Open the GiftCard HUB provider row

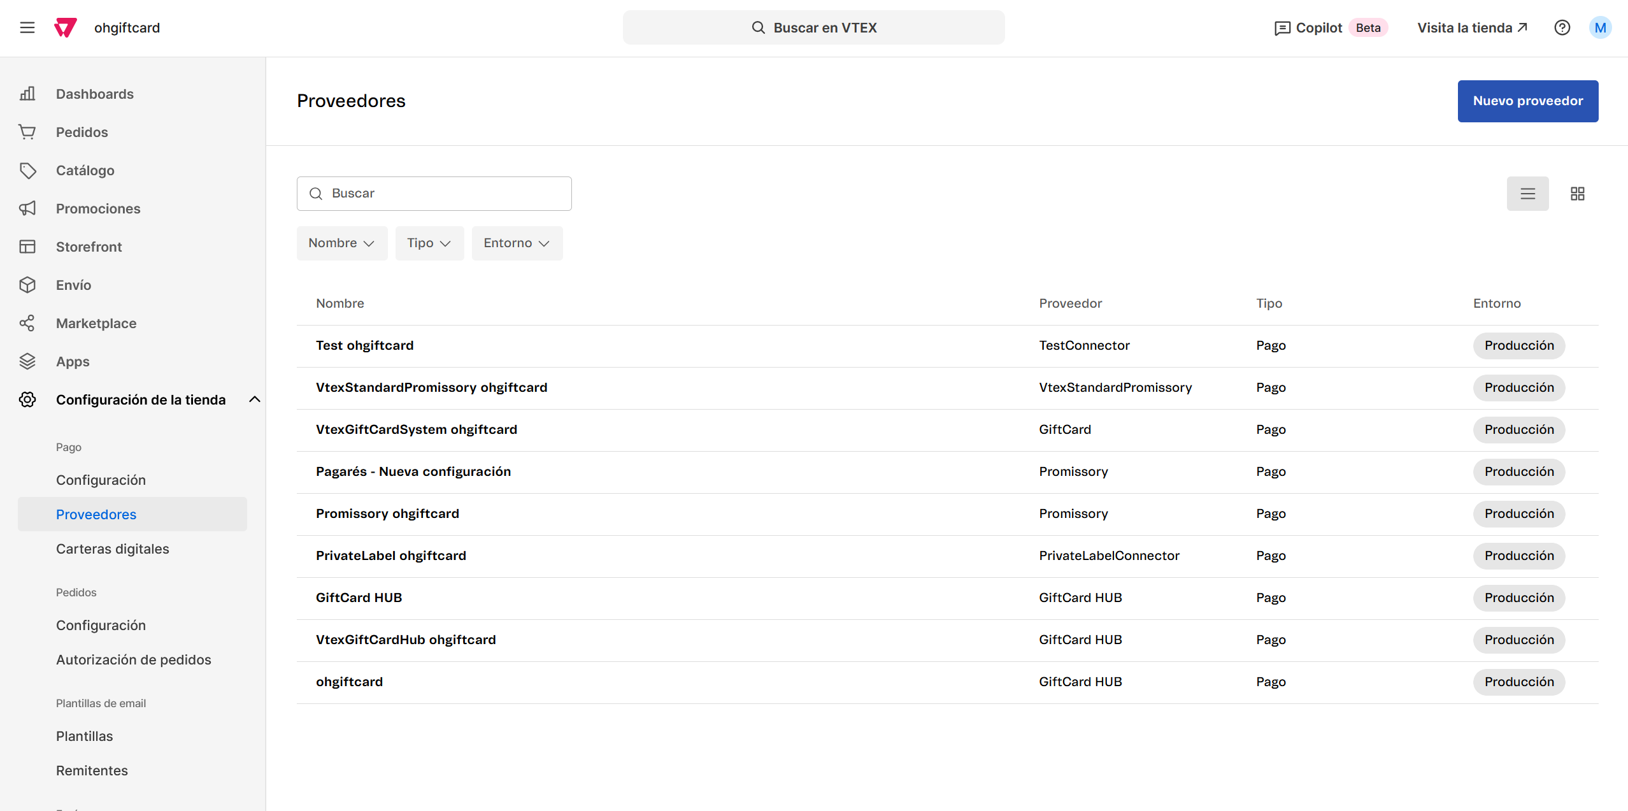[359, 598]
